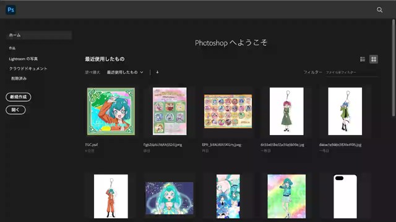Screen dimensions: 396x222
Task: Click the file name starting with EgbZ
Action: [163, 145]
